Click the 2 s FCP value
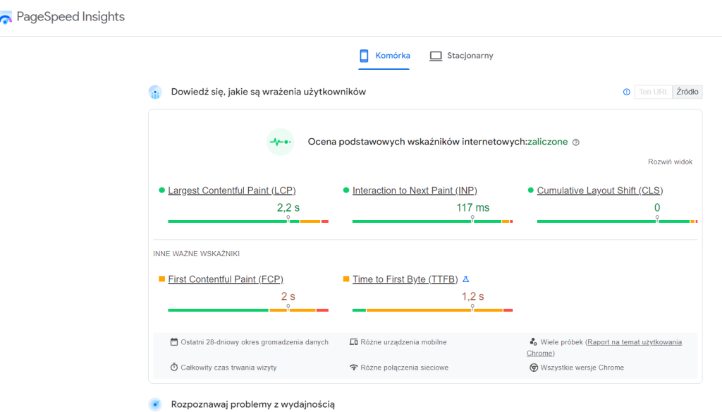 [288, 297]
